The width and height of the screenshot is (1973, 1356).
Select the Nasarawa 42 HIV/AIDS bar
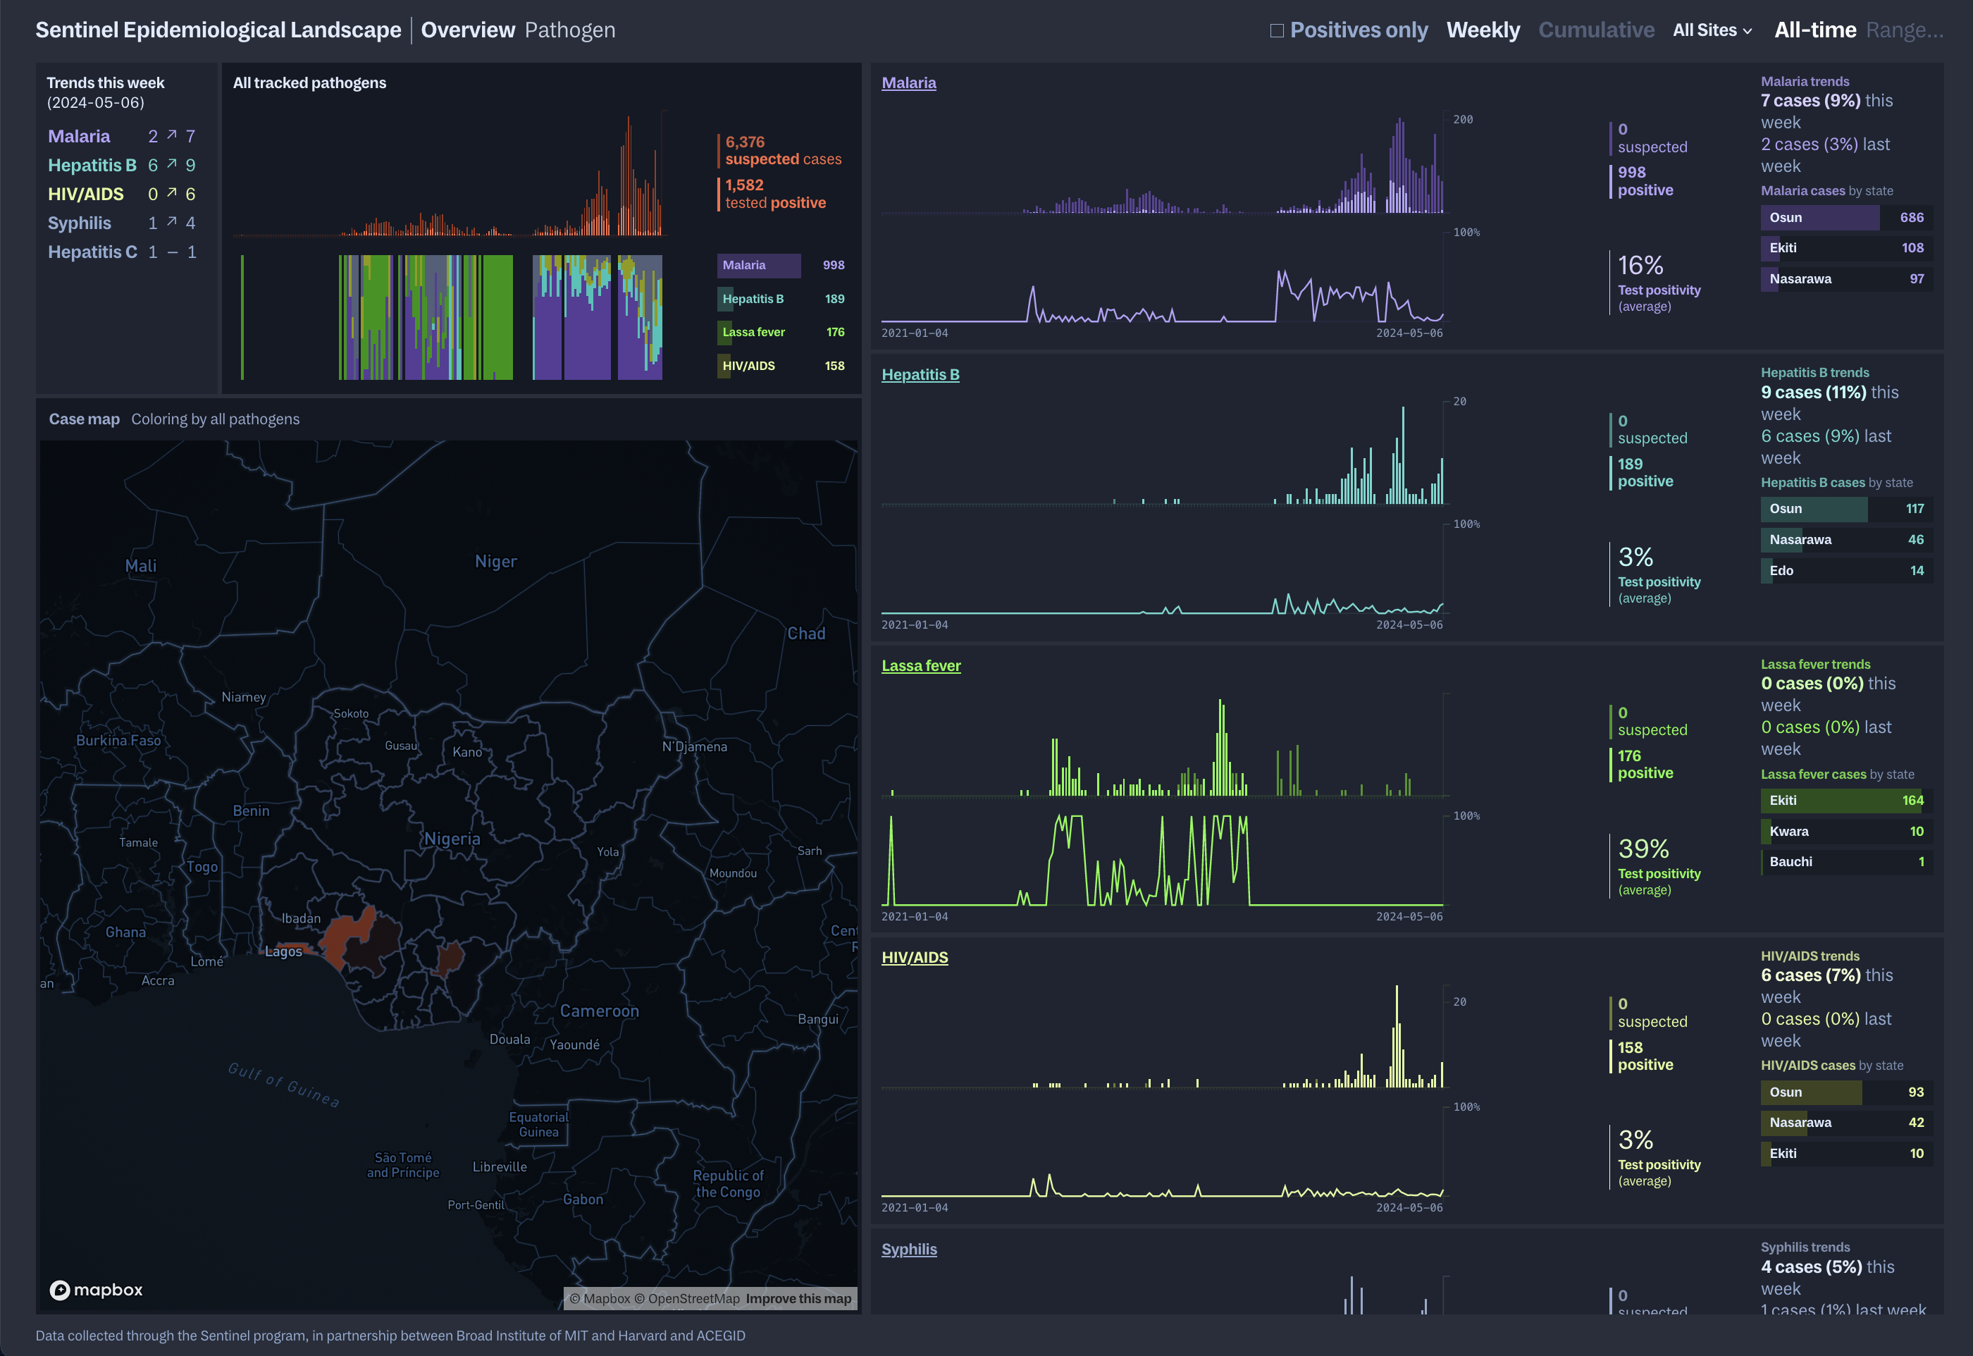(x=1846, y=1122)
